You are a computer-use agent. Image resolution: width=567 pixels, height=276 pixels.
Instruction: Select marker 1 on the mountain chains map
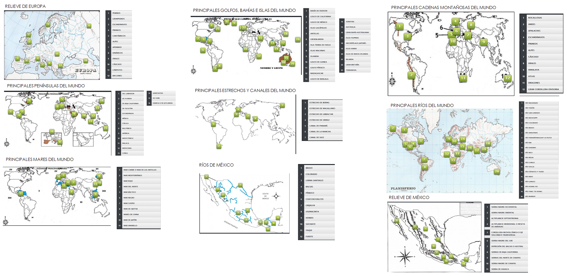tap(399, 27)
